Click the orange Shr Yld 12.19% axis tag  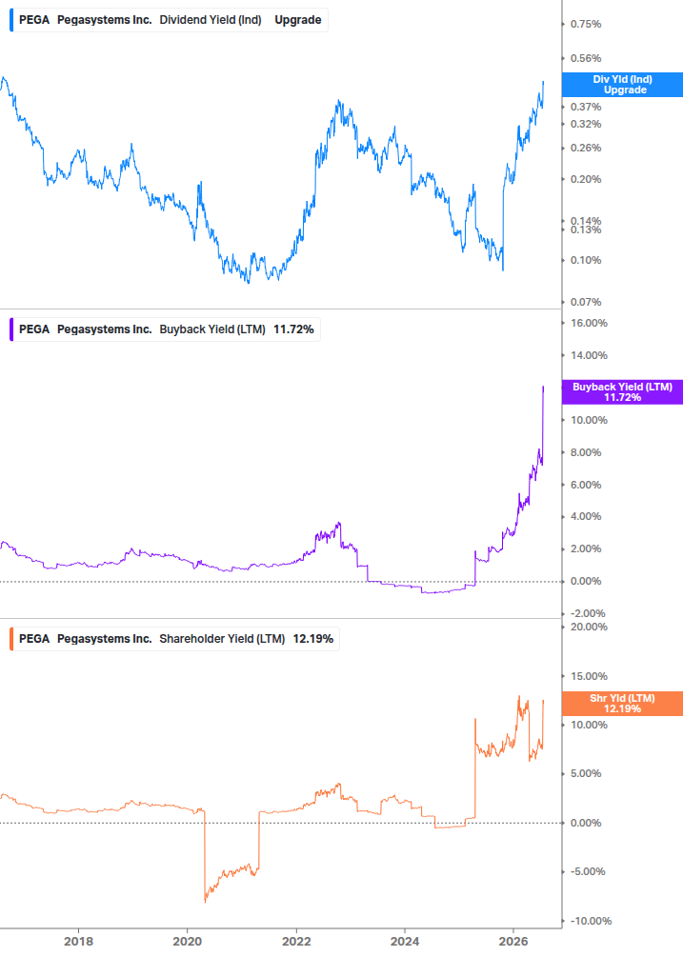click(622, 704)
